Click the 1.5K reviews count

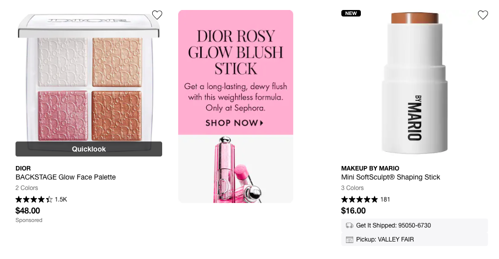[61, 199]
